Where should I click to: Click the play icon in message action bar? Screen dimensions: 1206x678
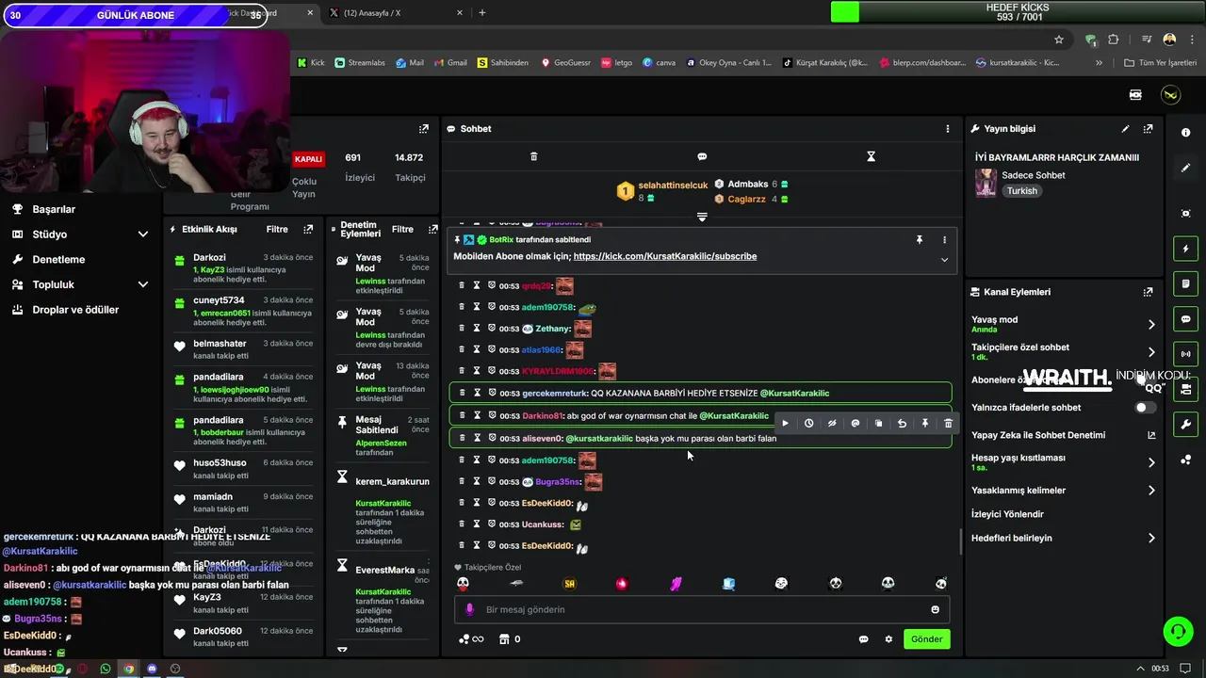click(785, 424)
